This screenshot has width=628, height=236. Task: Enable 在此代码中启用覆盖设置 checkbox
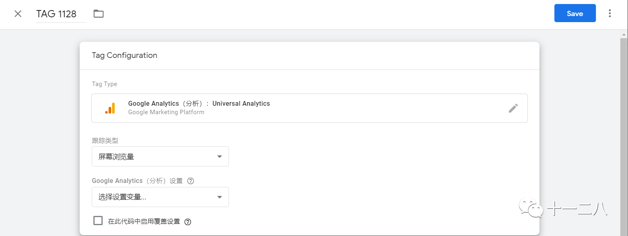point(98,220)
